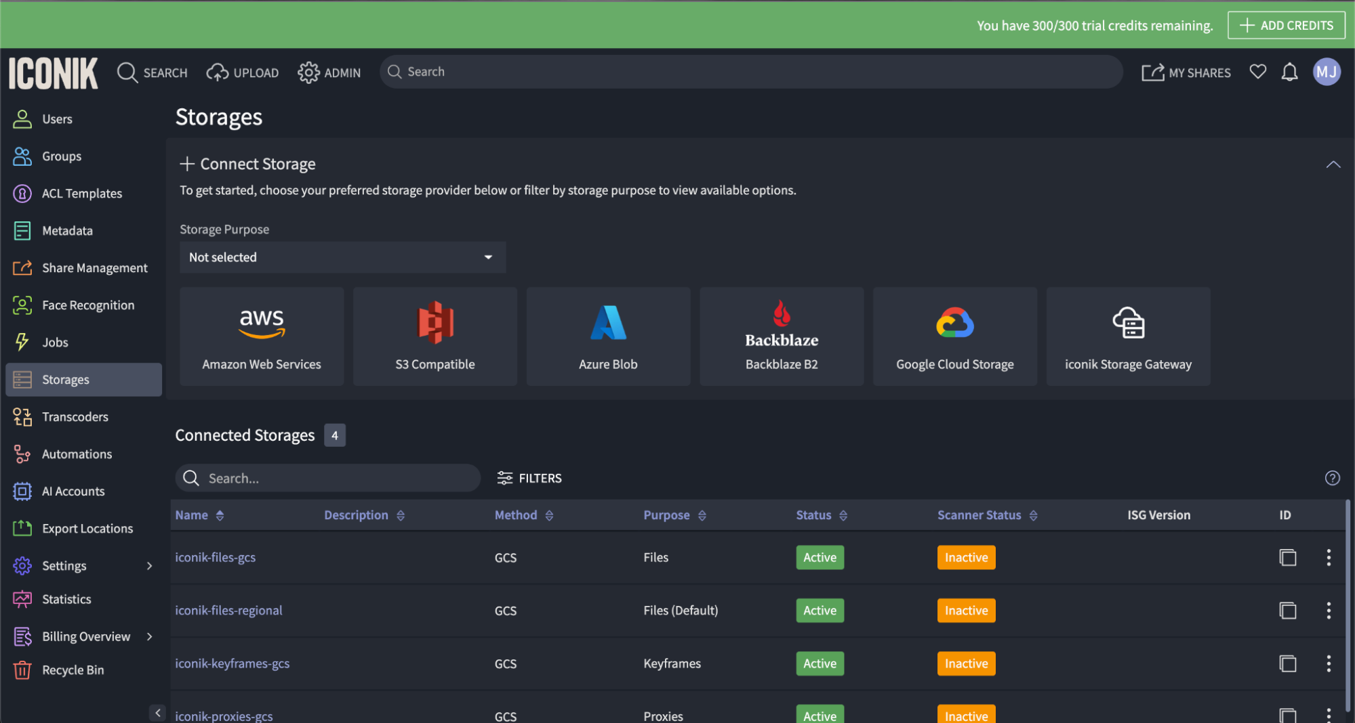This screenshot has height=723, width=1355.
Task: Click the Connected Storages count badge
Action: coord(334,435)
